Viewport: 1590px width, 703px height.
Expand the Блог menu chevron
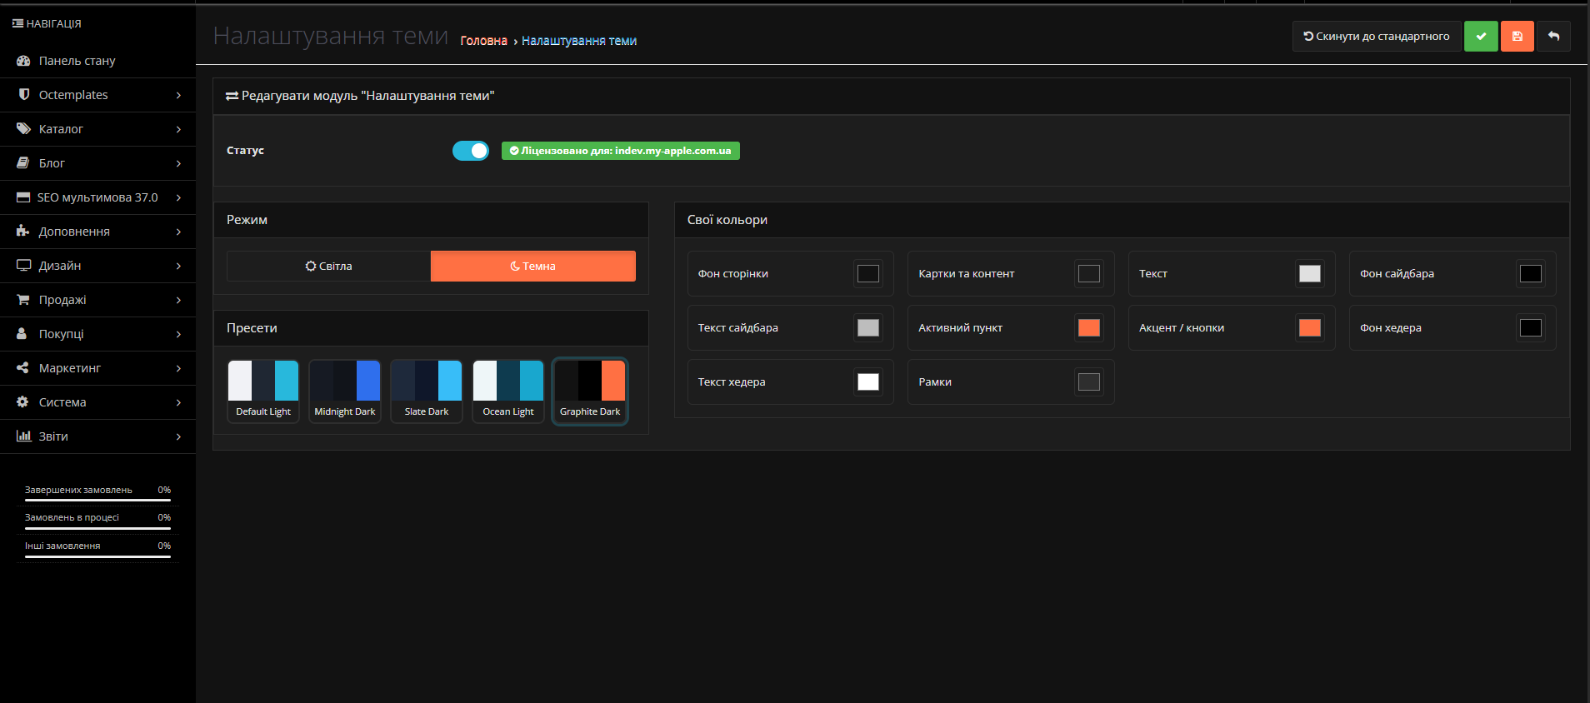178,163
